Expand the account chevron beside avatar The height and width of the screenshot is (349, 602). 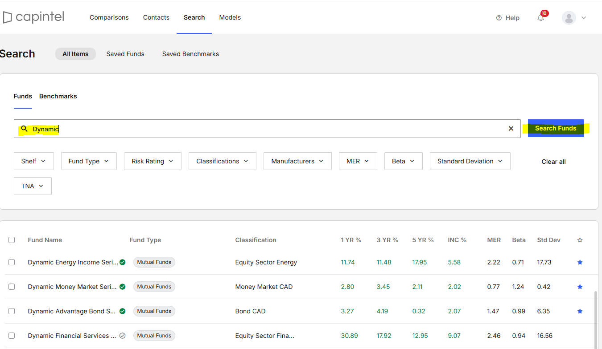click(584, 18)
